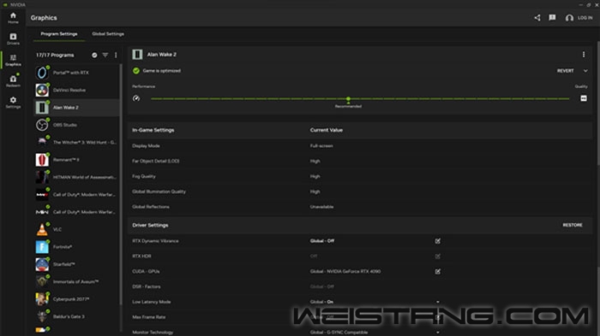Click the Fortnite F icon
600x336 pixels.
click(42, 247)
